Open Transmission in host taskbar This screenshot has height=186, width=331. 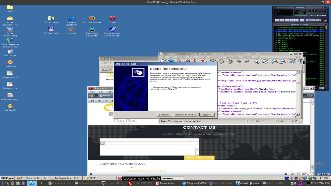point(165,183)
